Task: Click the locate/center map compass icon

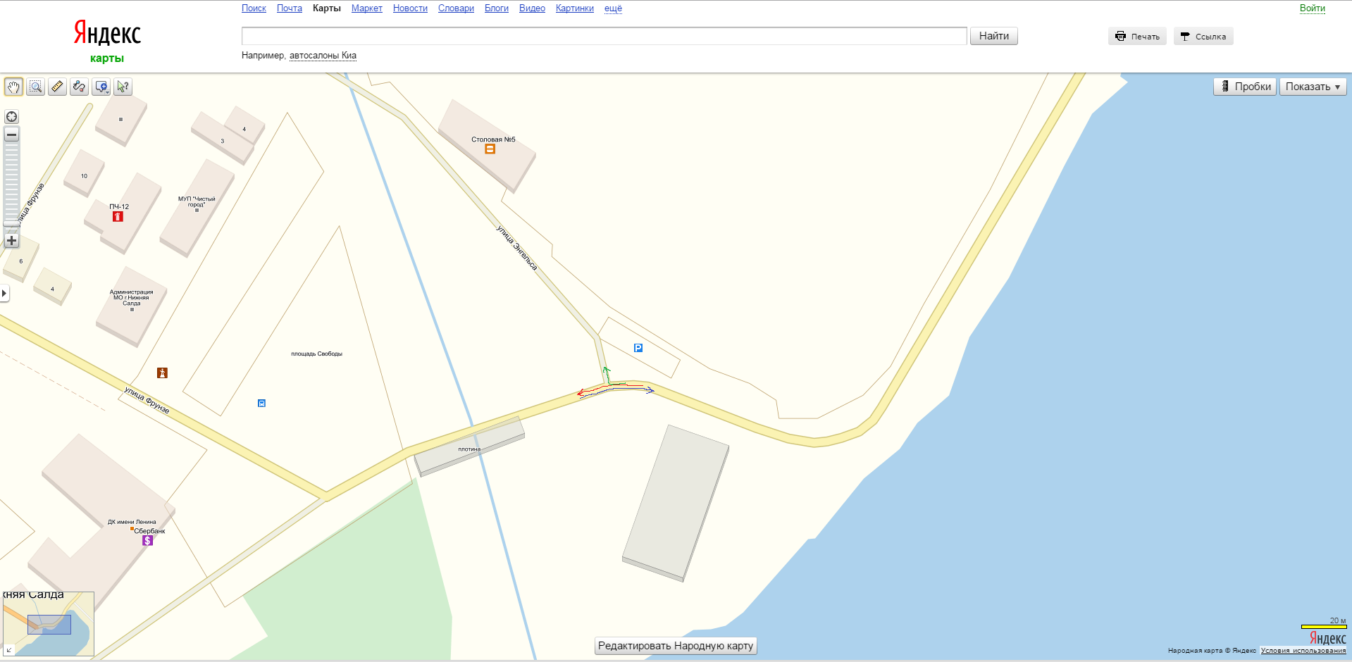Action: point(11,117)
